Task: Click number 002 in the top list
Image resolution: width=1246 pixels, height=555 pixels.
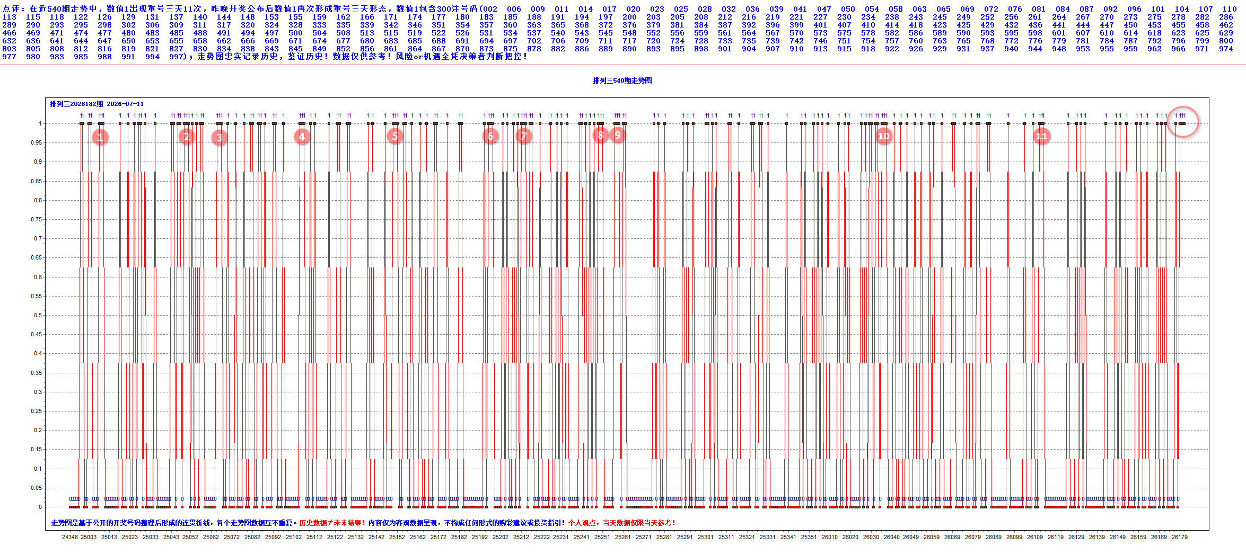Action: click(x=490, y=9)
